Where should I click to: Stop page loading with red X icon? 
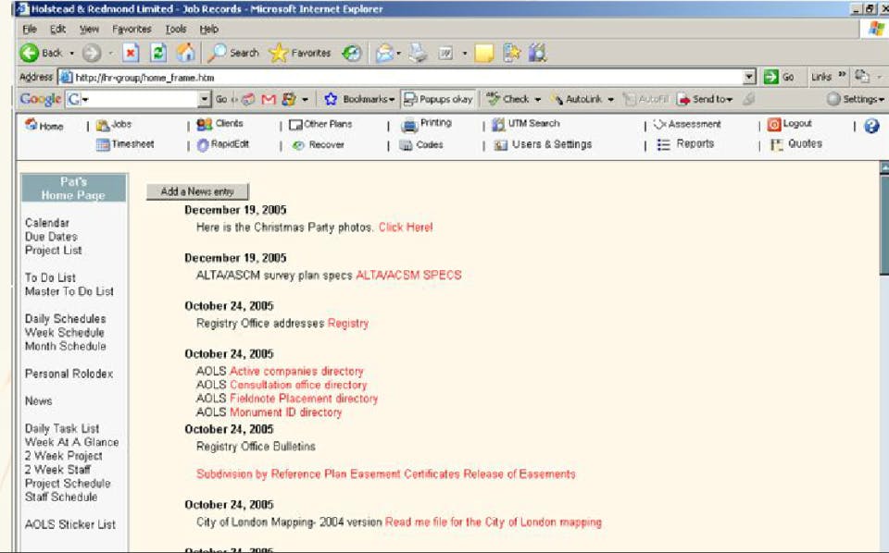coord(131,54)
